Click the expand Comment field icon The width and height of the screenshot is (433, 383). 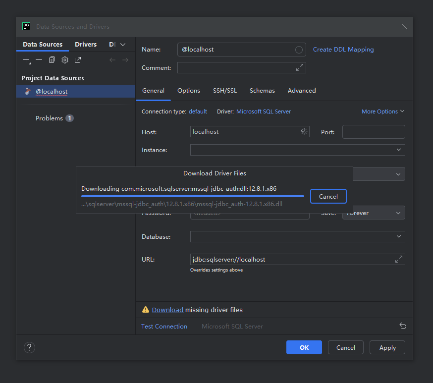click(x=299, y=68)
